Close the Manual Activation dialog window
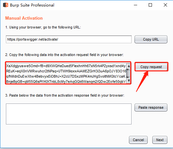 (165, 5)
